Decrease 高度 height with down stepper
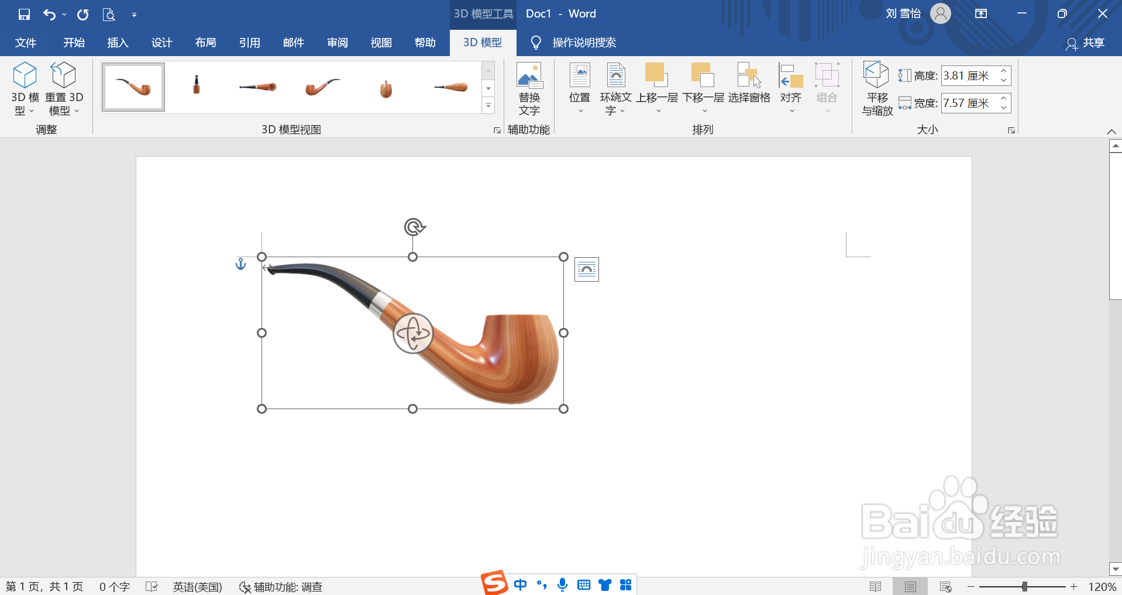The image size is (1122, 595). coord(1004,81)
